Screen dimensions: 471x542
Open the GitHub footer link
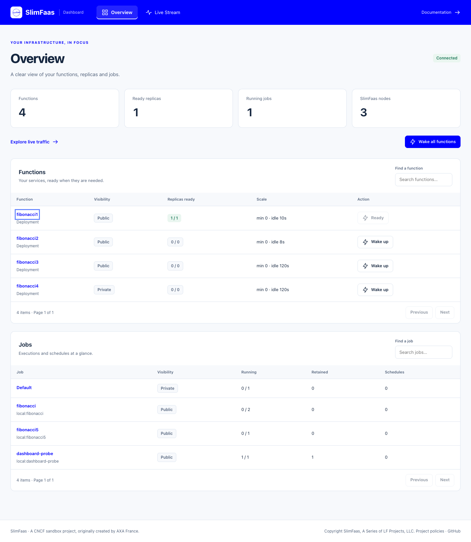click(454, 531)
